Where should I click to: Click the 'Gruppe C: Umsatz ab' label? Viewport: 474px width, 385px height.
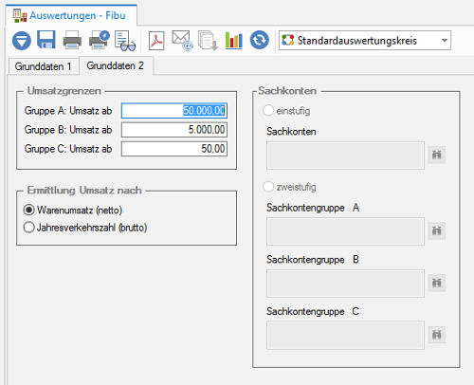point(68,149)
